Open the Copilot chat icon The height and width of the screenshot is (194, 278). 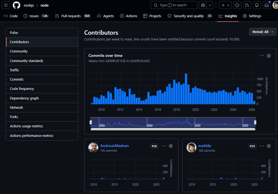click(203, 5)
